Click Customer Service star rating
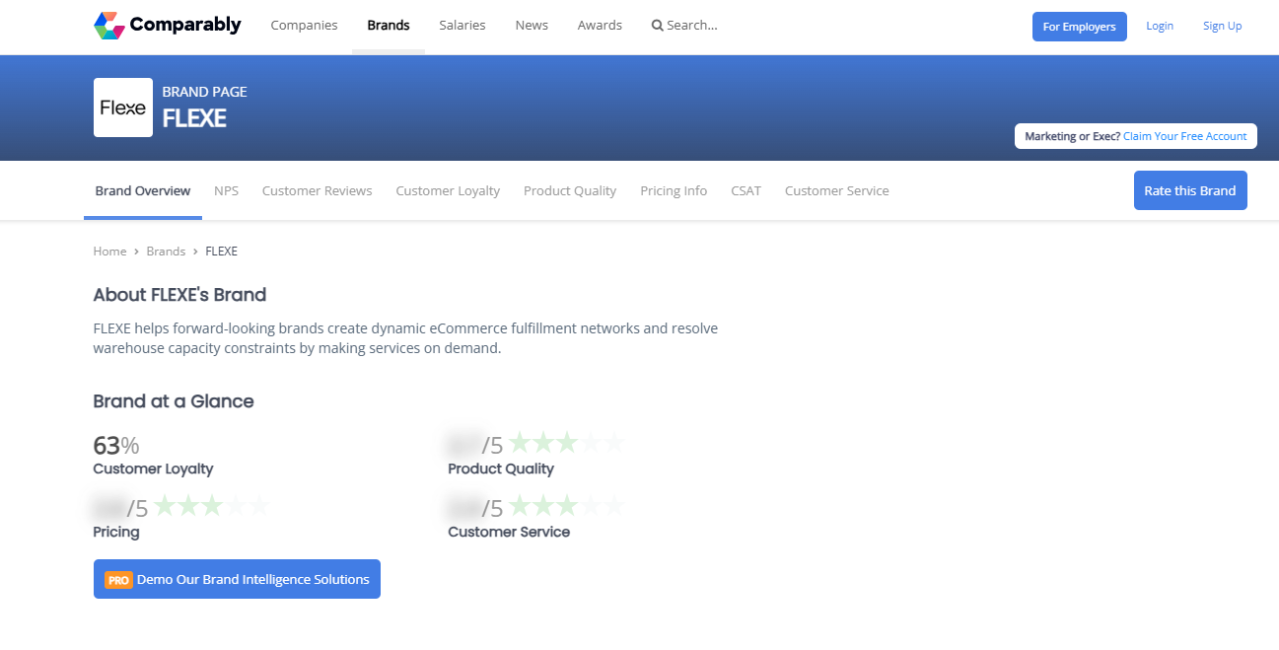 (x=566, y=506)
